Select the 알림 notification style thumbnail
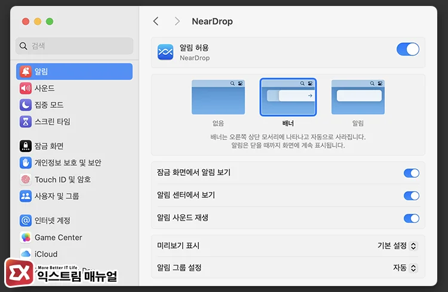This screenshot has width=448, height=292. (358, 97)
